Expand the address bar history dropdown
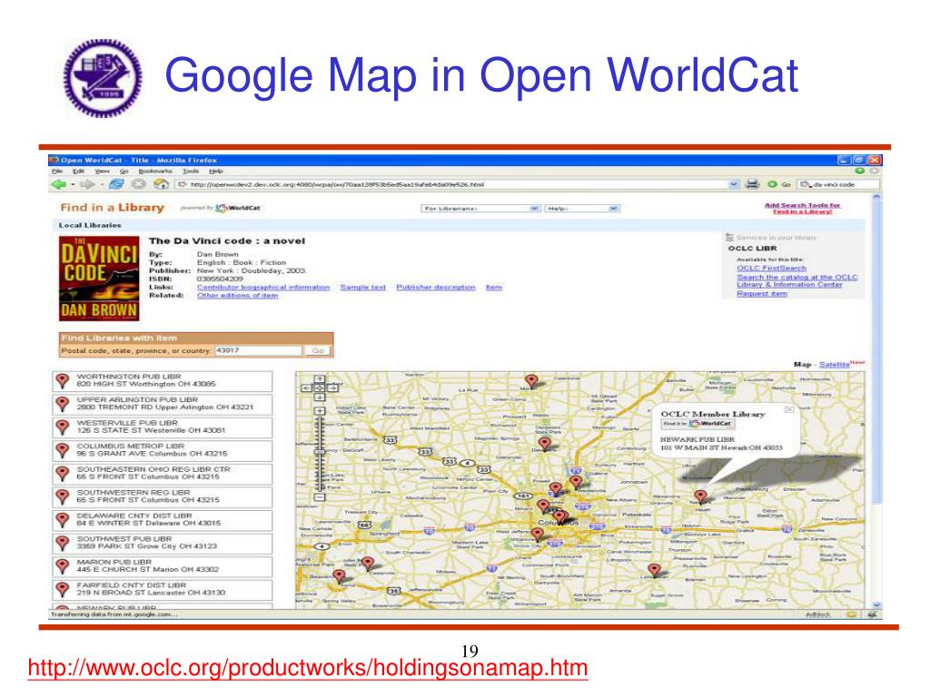The image size is (930, 697). pyautogui.click(x=734, y=184)
